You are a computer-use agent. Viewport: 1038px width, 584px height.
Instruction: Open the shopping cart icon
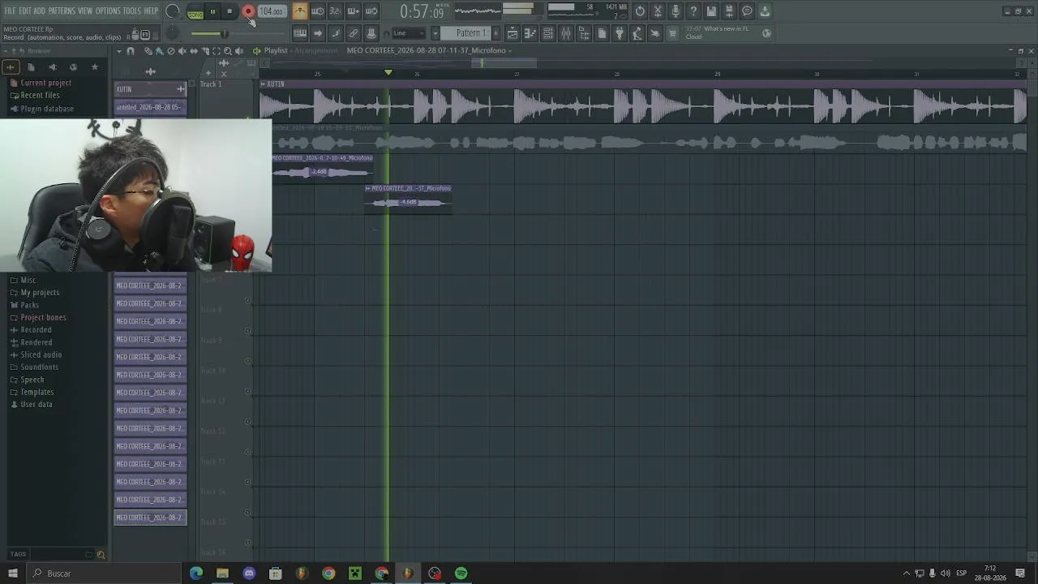672,33
